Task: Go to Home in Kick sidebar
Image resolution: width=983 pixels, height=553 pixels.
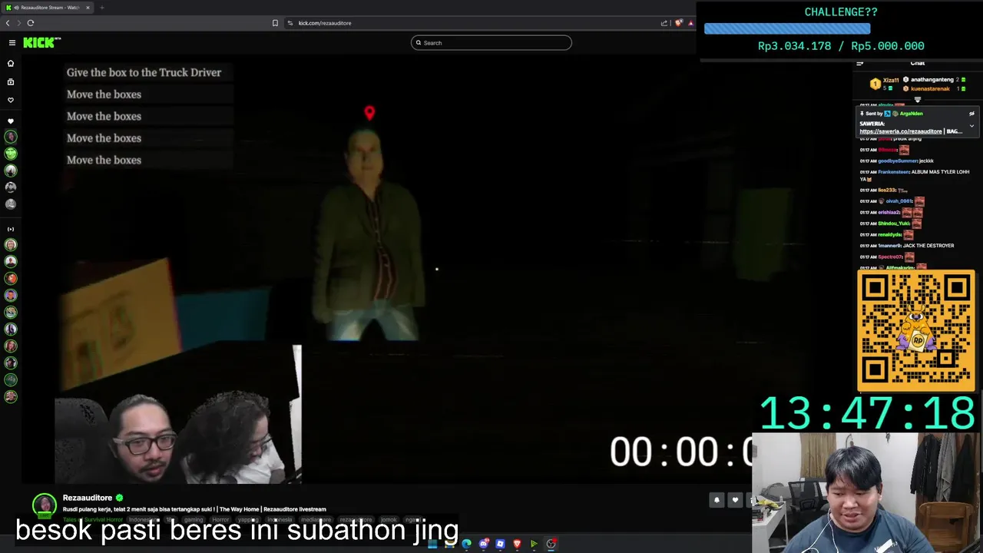Action: [11, 63]
